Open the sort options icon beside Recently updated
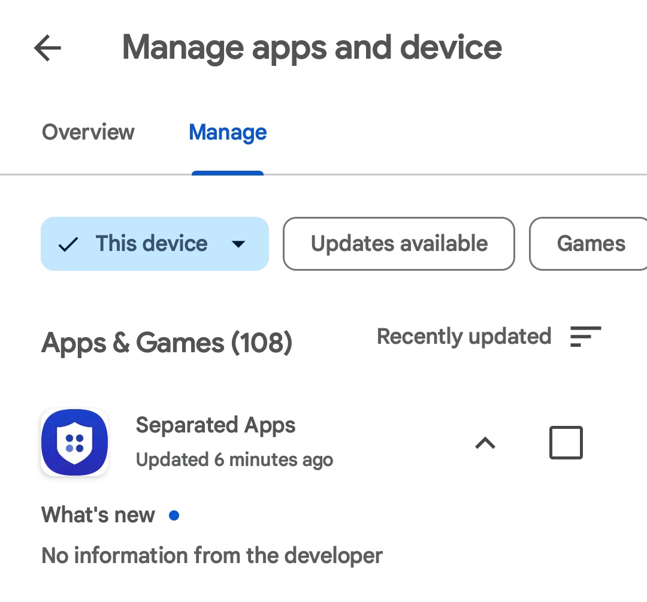 pos(586,337)
